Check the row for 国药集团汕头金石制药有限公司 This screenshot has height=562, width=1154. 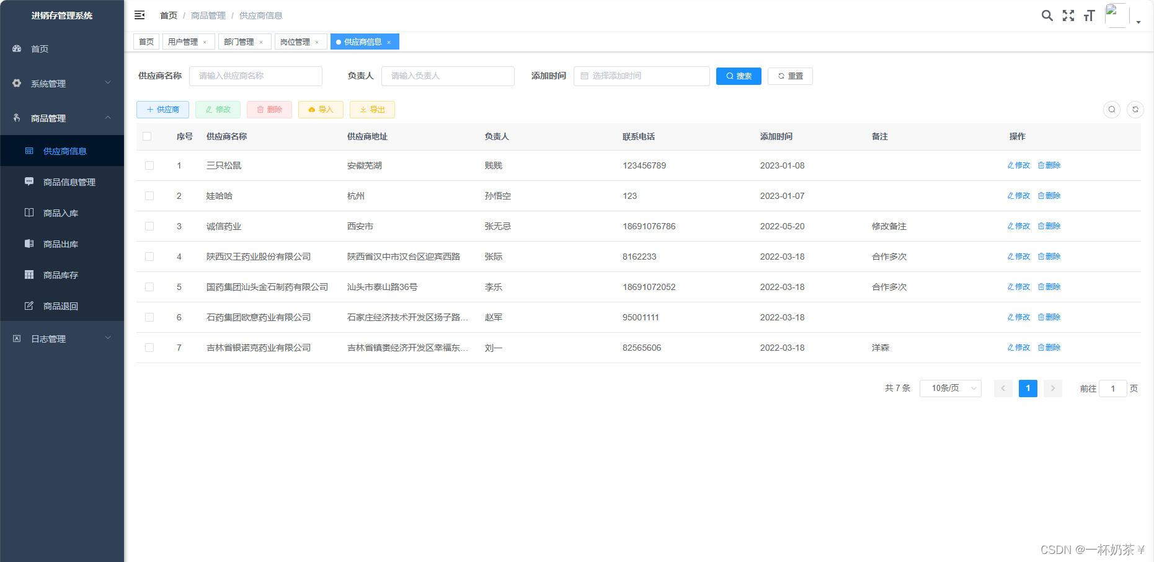pyautogui.click(x=149, y=287)
